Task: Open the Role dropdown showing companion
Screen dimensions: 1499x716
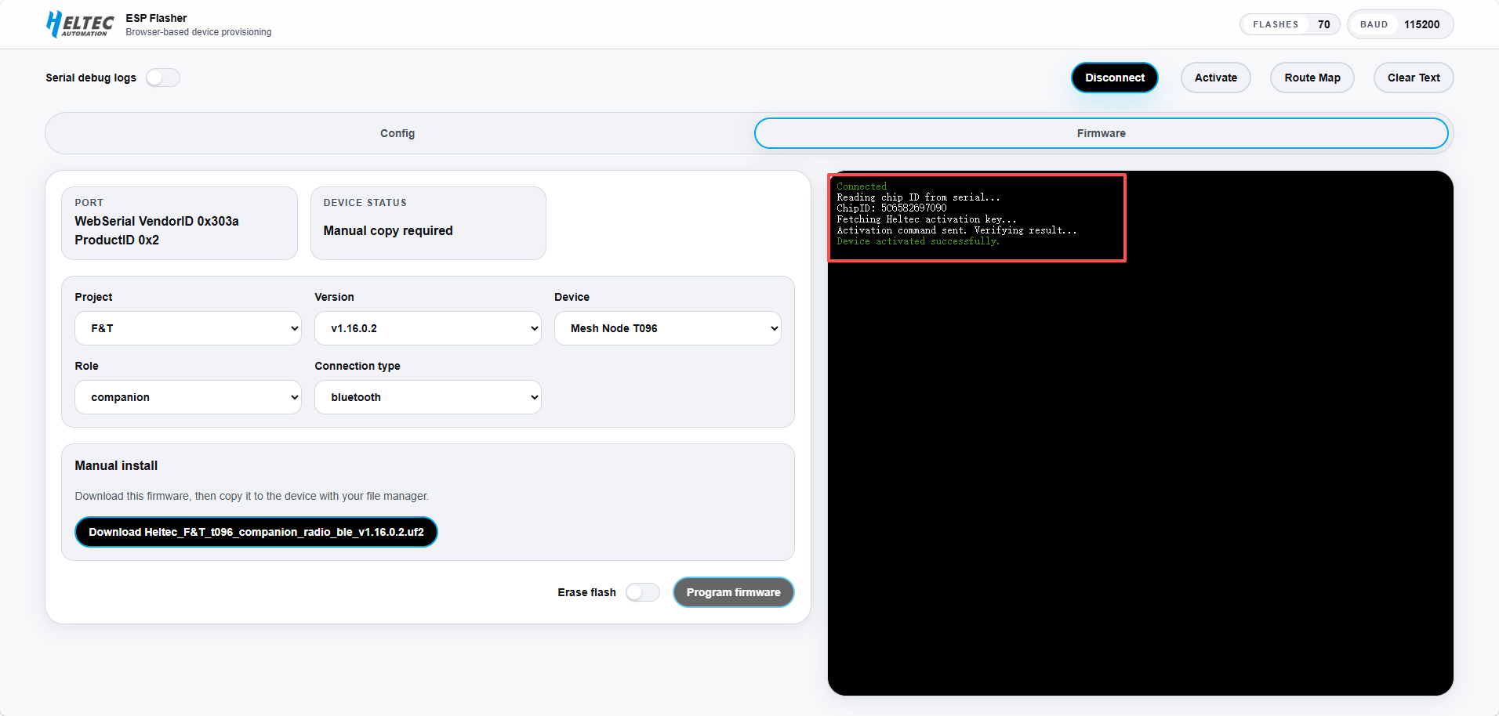Action: pyautogui.click(x=188, y=397)
